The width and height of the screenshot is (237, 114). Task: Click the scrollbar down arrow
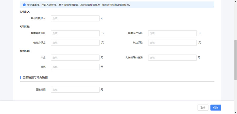coord(235,112)
